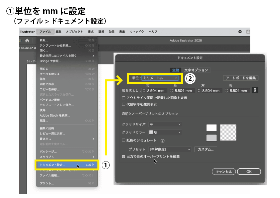Open the プリセット [中解像度] dropdown

pos(170,149)
